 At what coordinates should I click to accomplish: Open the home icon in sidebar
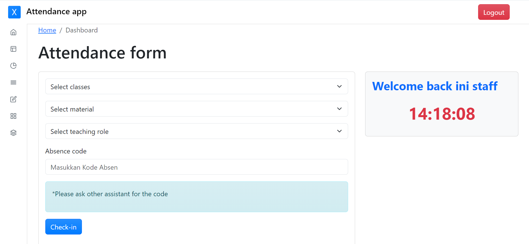(x=13, y=32)
